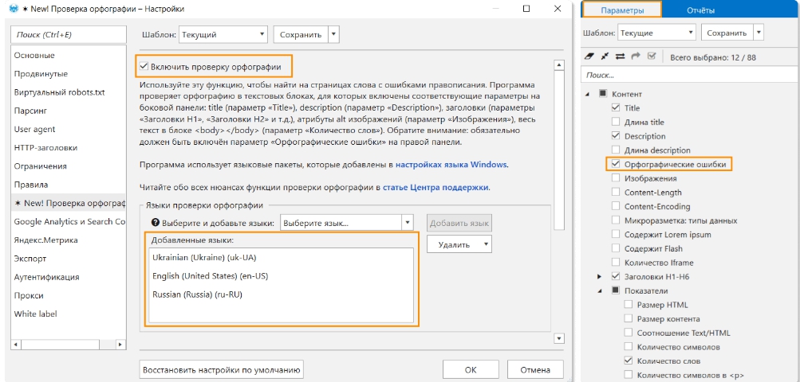The width and height of the screenshot is (800, 382).
Task: Expand the Заголовки H1-H6 tree node
Action: 600,276
